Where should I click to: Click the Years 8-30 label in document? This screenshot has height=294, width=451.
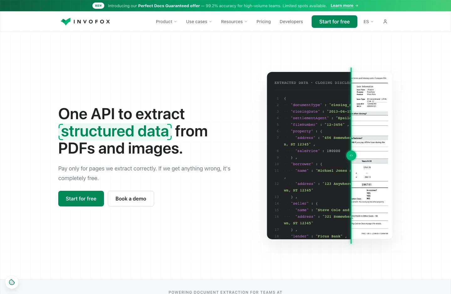[367, 161]
